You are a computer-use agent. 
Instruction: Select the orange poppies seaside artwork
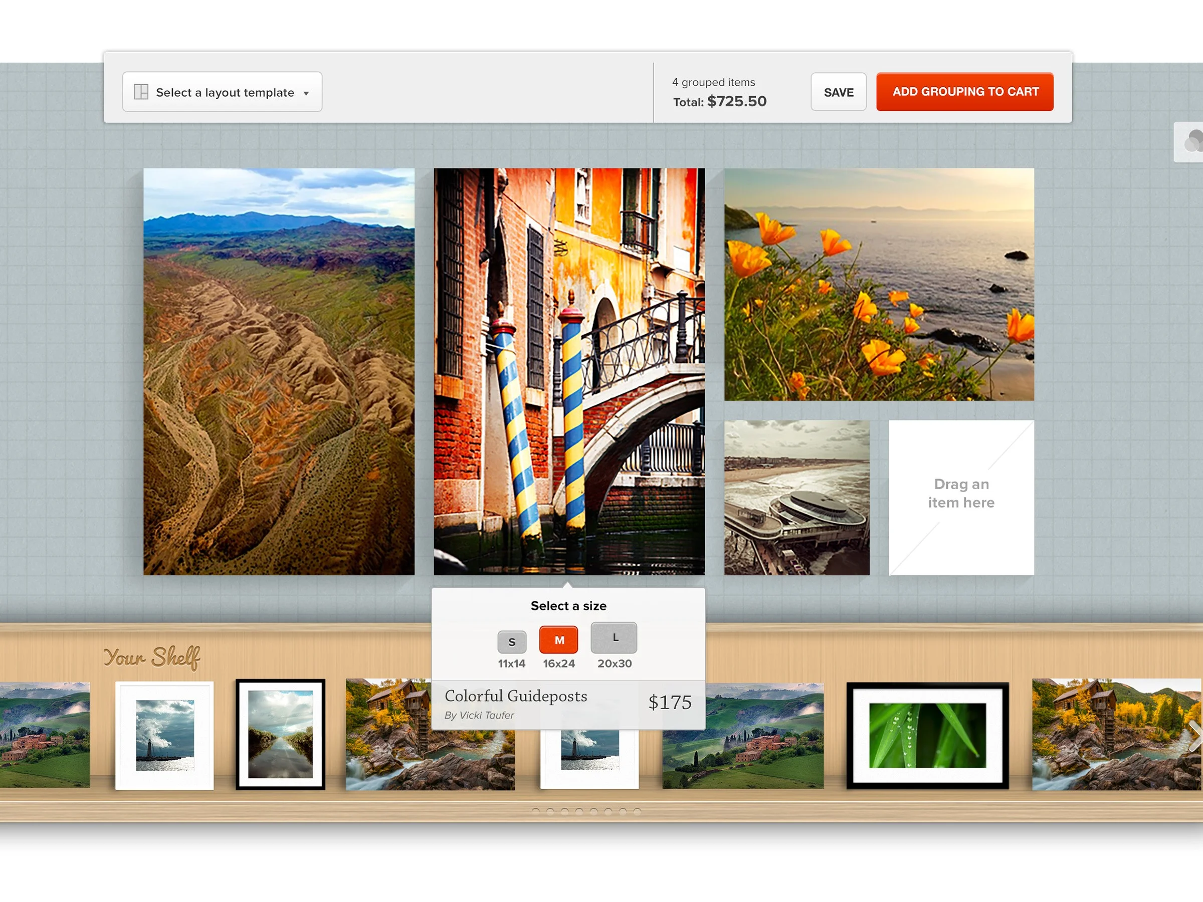pyautogui.click(x=879, y=284)
